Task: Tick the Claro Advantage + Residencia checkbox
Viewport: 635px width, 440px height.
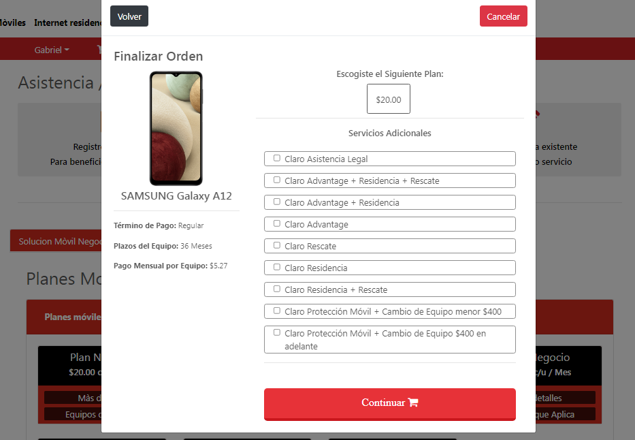Action: [x=277, y=202]
